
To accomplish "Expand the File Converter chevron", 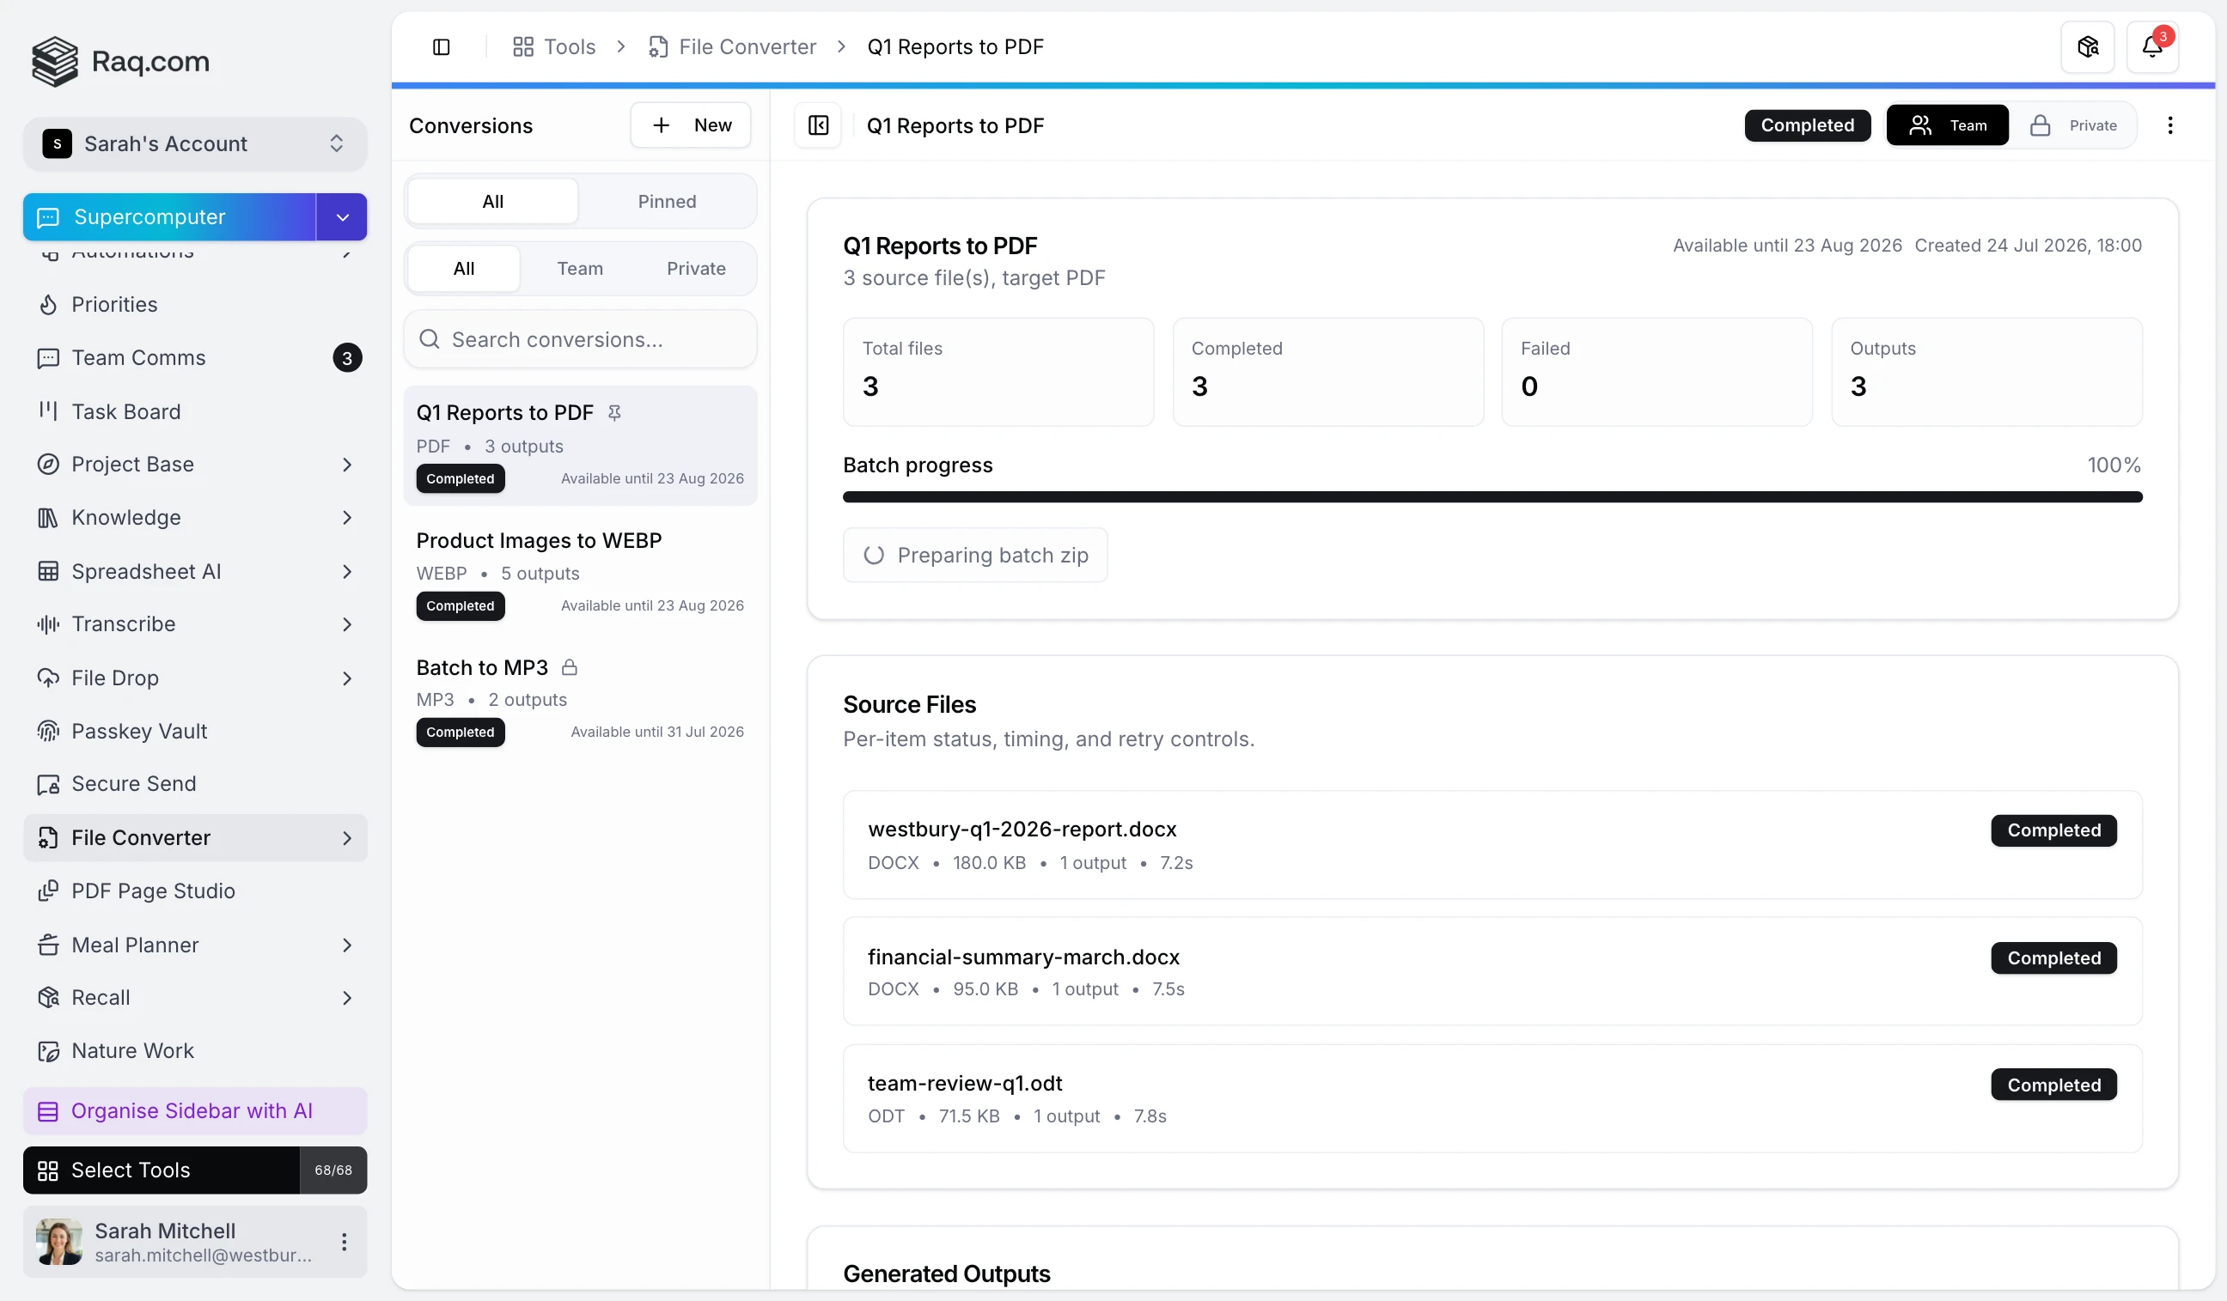I will [x=346, y=838].
